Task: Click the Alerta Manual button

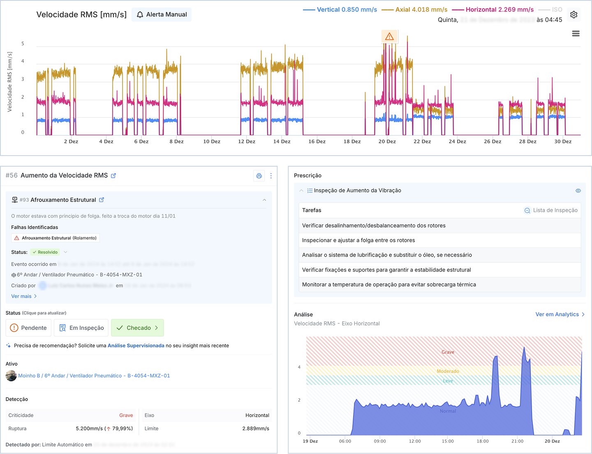Action: [162, 15]
